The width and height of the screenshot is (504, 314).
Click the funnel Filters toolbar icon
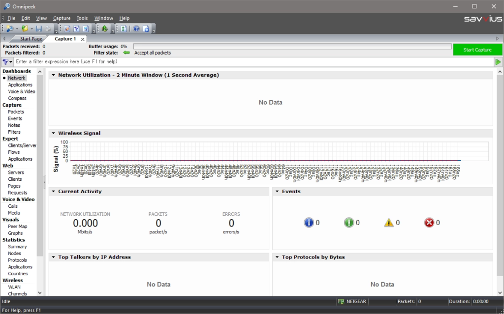click(76, 29)
